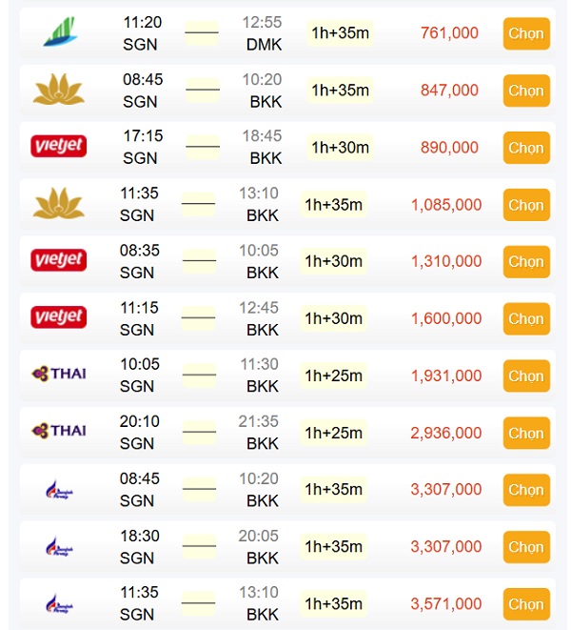The width and height of the screenshot is (571, 630).
Task: Click the Bangkok Airways logo on the 3,571,000 flight
Action: tap(59, 603)
